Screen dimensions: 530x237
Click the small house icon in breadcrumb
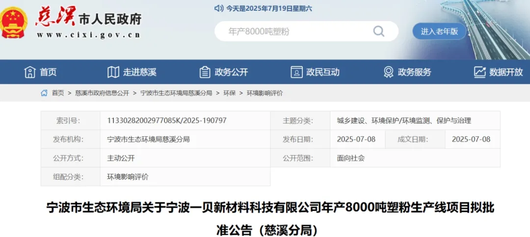click(x=44, y=93)
